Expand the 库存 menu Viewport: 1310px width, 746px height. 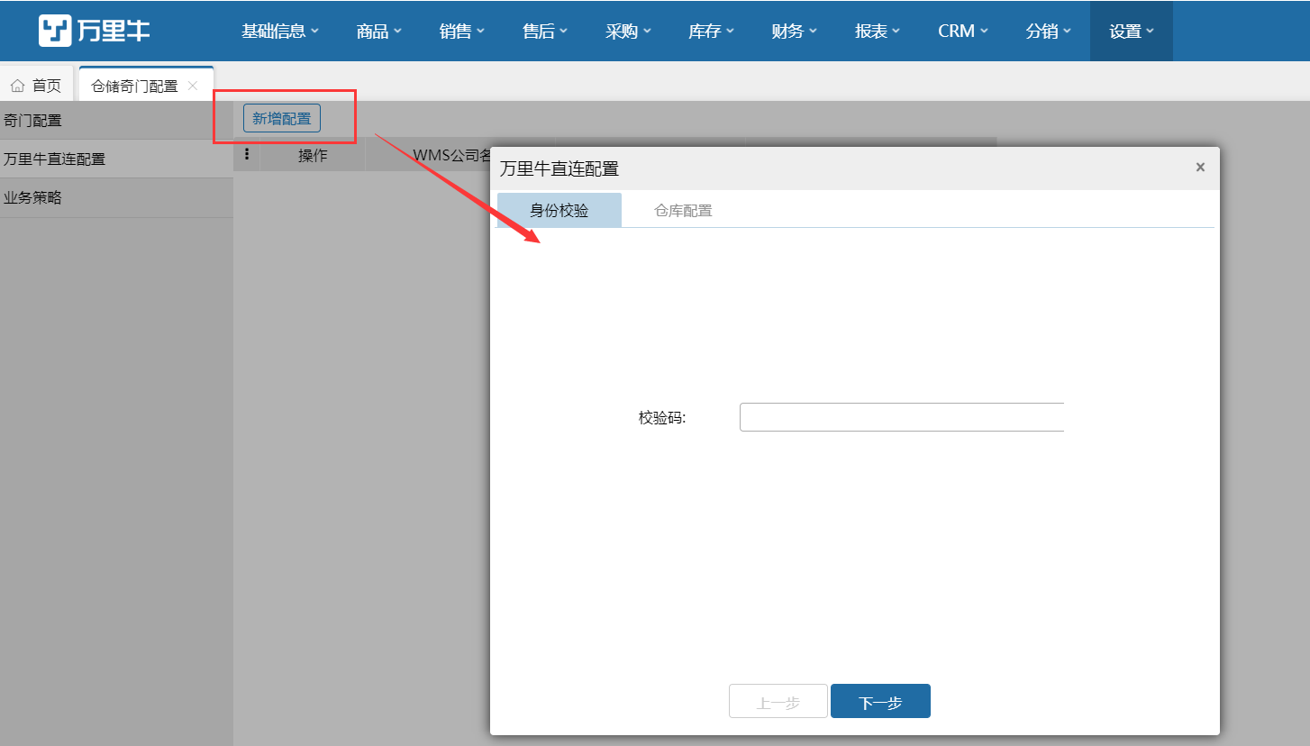[711, 31]
